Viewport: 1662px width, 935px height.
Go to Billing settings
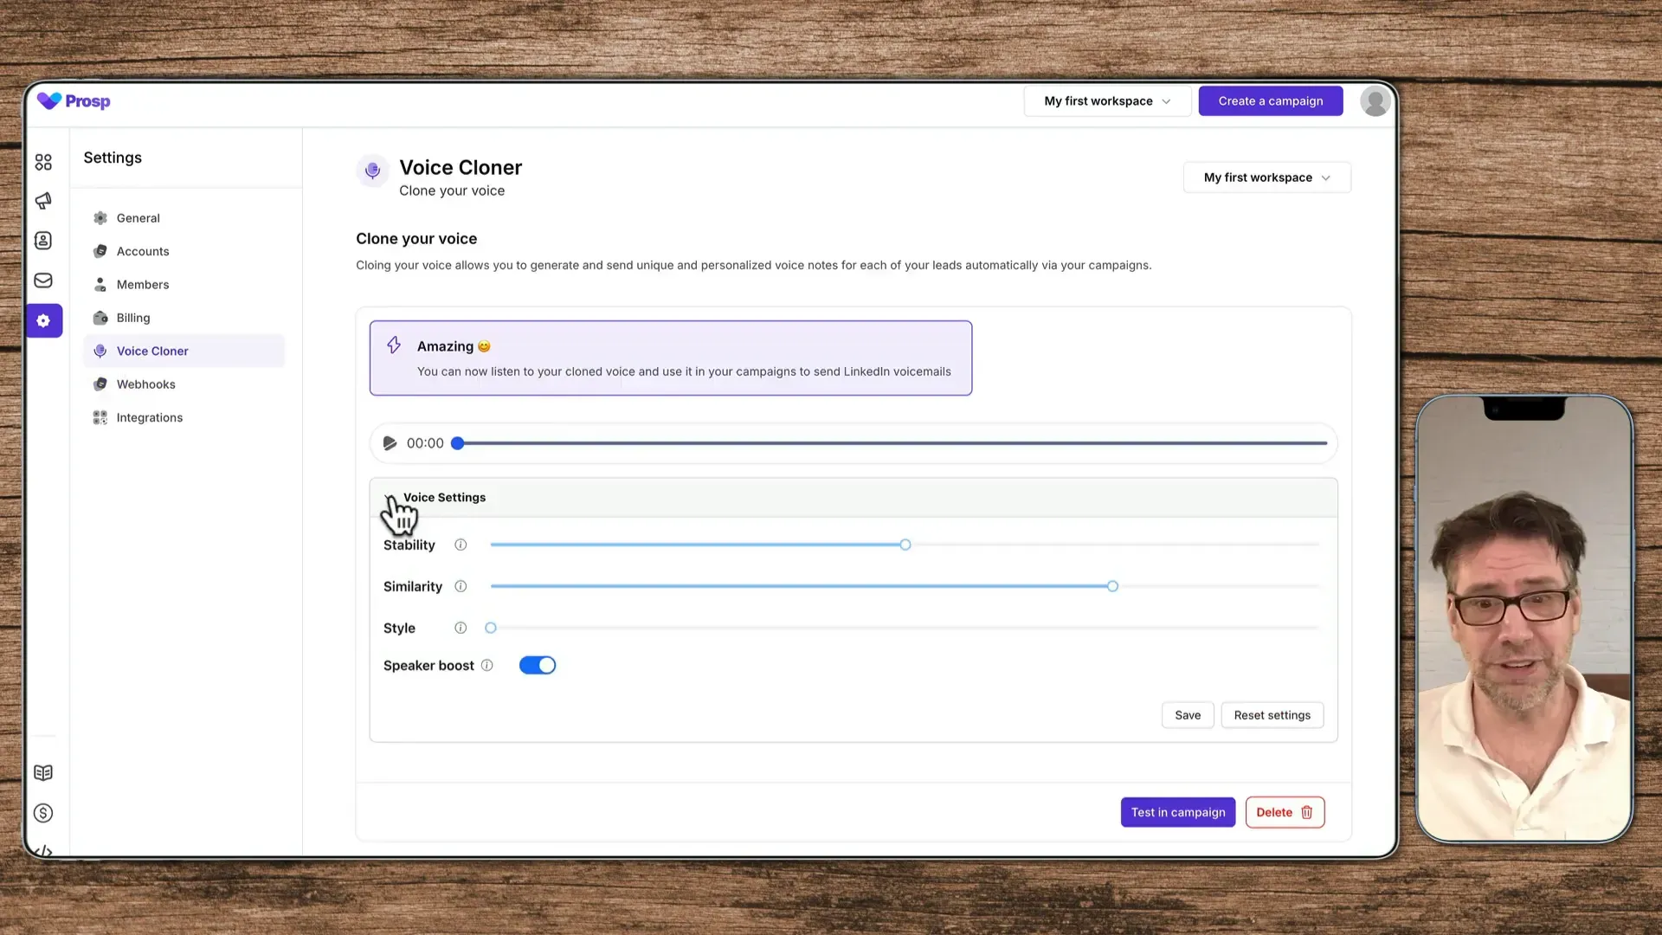point(133,318)
